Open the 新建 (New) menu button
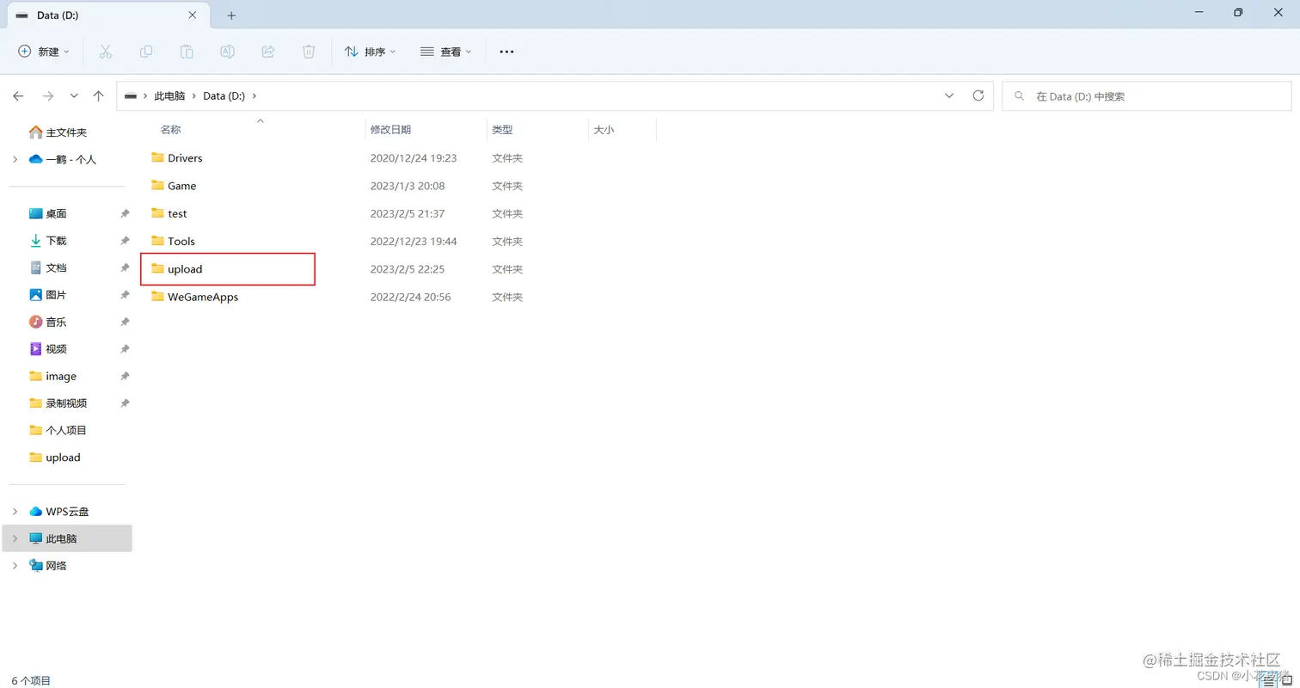Image resolution: width=1300 pixels, height=688 pixels. pos(44,52)
